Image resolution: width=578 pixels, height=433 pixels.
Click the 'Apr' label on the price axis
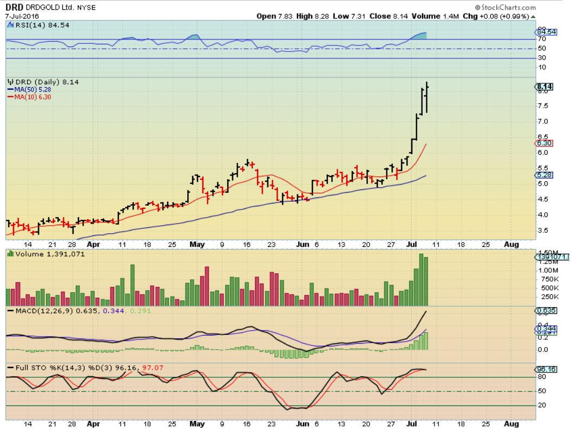tap(94, 245)
